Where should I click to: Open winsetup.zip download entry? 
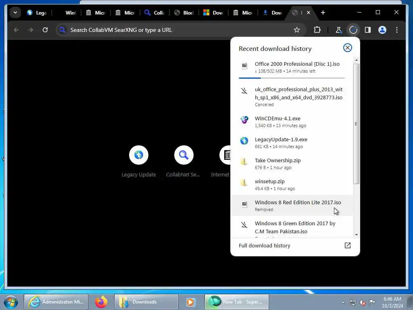[x=292, y=184]
